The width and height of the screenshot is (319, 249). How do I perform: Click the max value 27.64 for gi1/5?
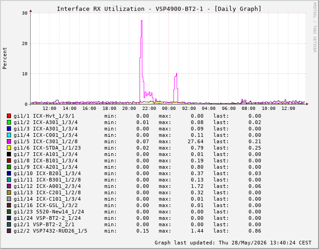[195, 141]
